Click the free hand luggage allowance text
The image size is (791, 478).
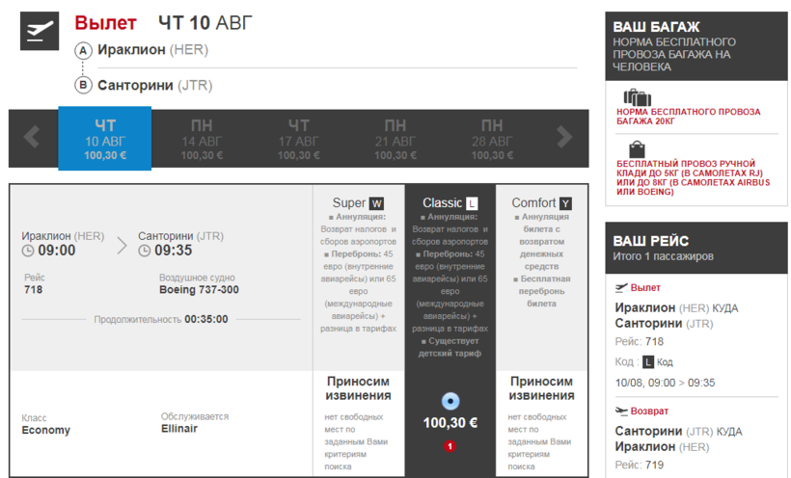pos(693,177)
